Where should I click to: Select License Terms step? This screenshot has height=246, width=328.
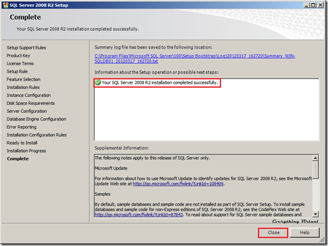[x=20, y=64]
